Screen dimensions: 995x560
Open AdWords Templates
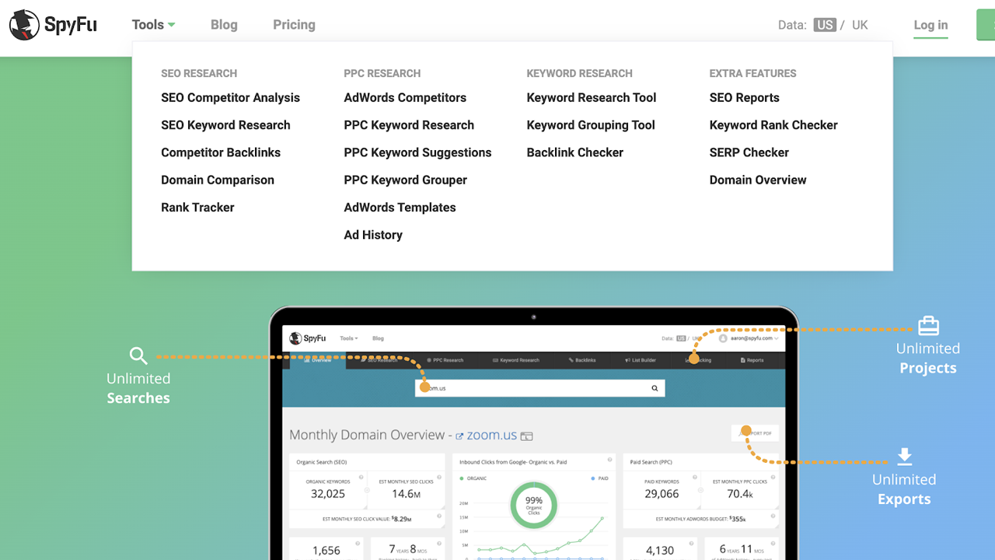[x=400, y=208]
